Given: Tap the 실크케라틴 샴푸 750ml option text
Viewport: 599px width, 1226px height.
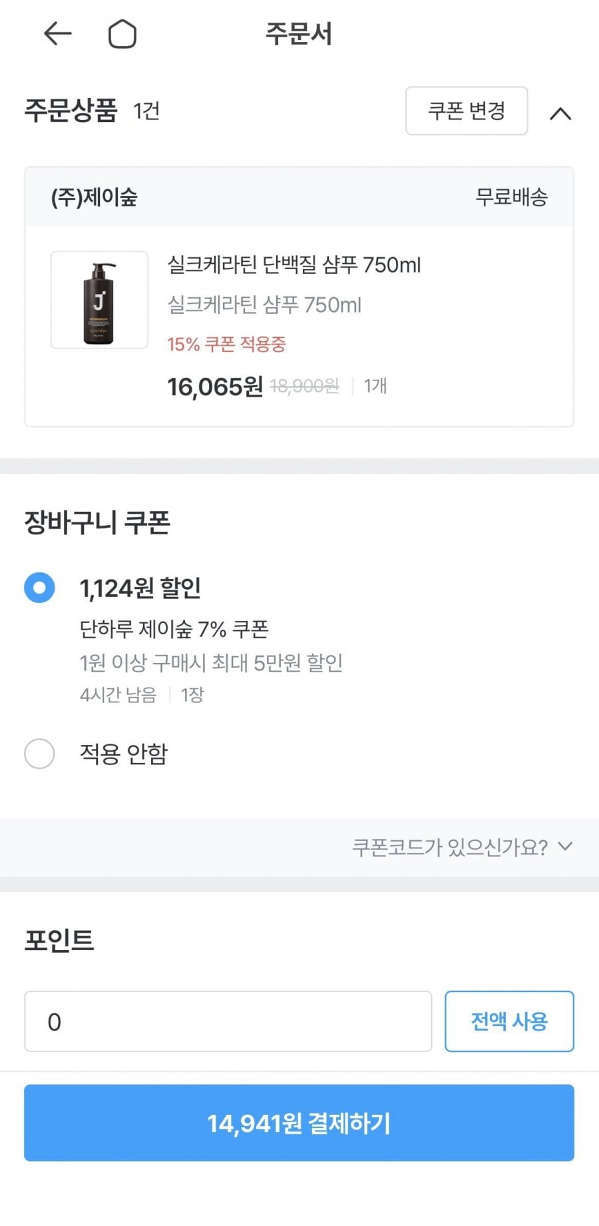Looking at the screenshot, I should 264,305.
